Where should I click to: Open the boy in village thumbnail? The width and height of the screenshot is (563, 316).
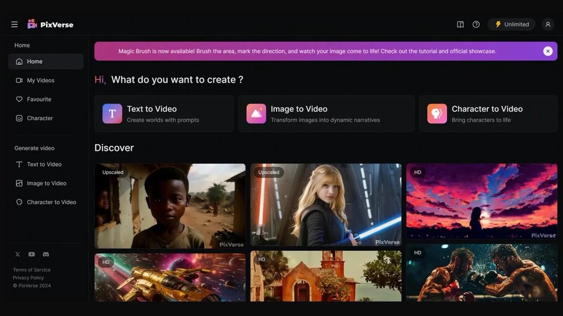pyautogui.click(x=170, y=206)
